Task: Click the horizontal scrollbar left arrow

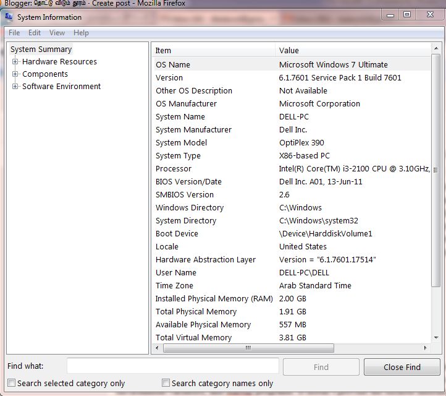Action: coord(157,348)
